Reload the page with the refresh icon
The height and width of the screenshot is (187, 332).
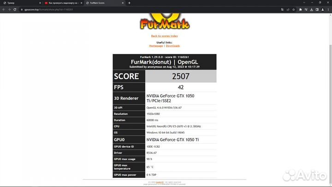pyautogui.click(x=15, y=9)
